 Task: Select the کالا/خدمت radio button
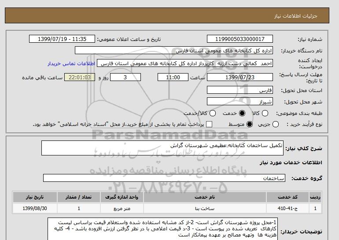[213, 113]
